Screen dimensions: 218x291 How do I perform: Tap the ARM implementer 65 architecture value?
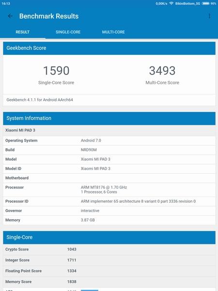(x=138, y=201)
